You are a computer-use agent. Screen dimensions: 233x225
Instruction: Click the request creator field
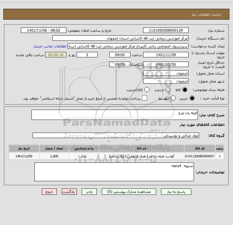(128, 46)
